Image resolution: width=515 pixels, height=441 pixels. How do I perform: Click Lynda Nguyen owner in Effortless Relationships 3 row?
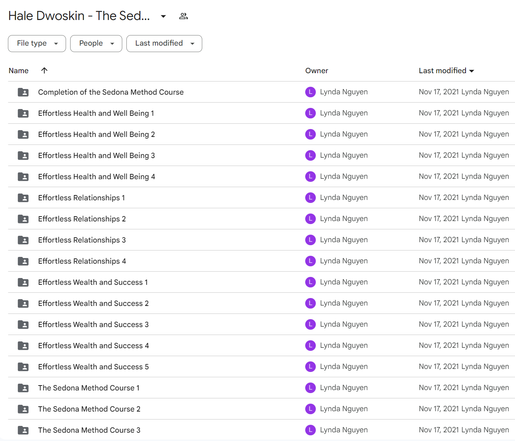pyautogui.click(x=344, y=240)
